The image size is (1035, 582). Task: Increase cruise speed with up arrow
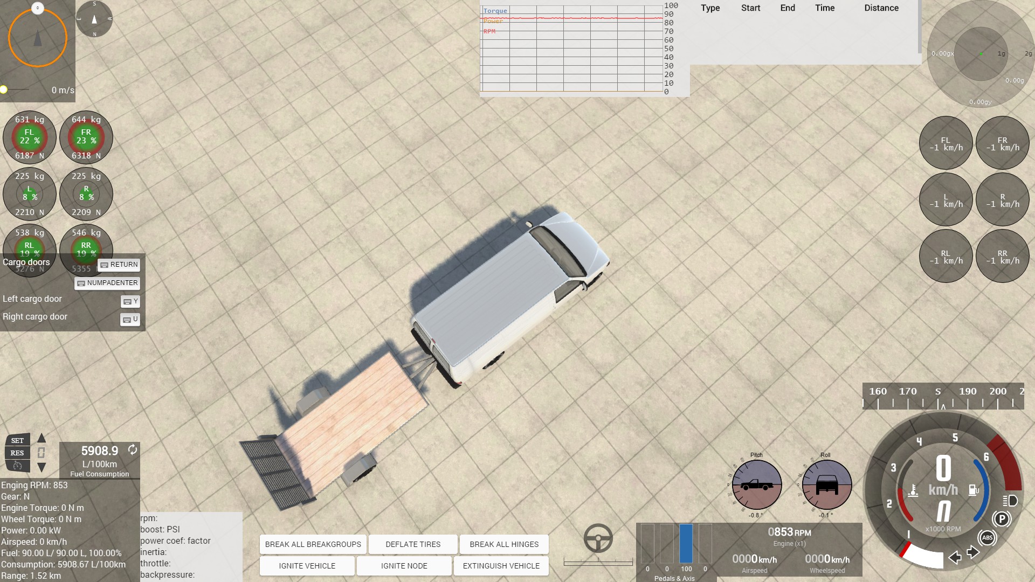[42, 438]
